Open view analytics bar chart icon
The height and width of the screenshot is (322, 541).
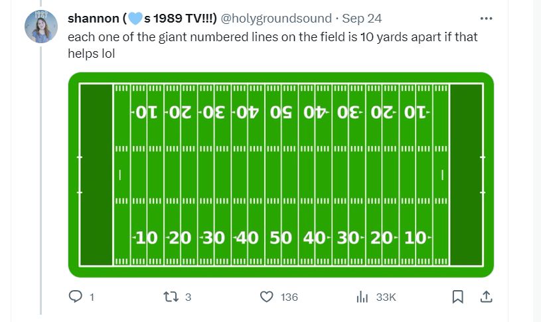[x=362, y=297]
